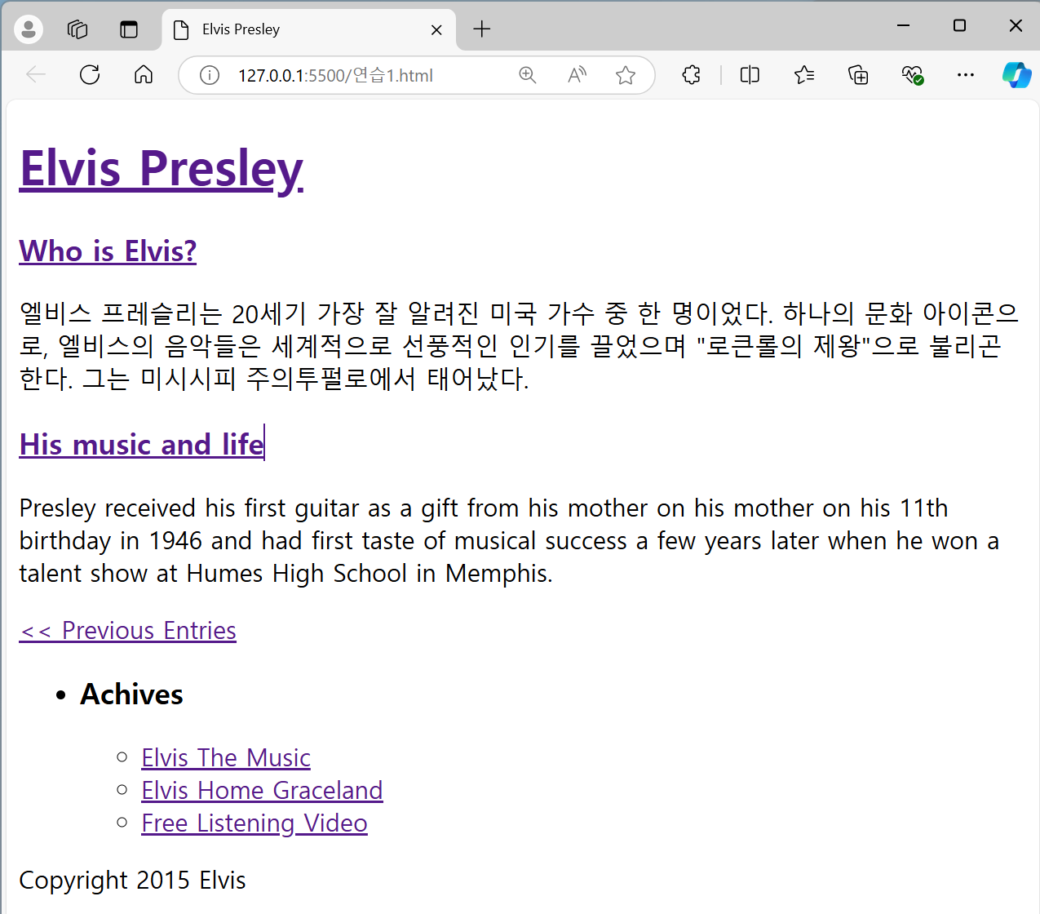This screenshot has width=1040, height=914.
Task: Open Free Listening Video link
Action: pyautogui.click(x=254, y=823)
